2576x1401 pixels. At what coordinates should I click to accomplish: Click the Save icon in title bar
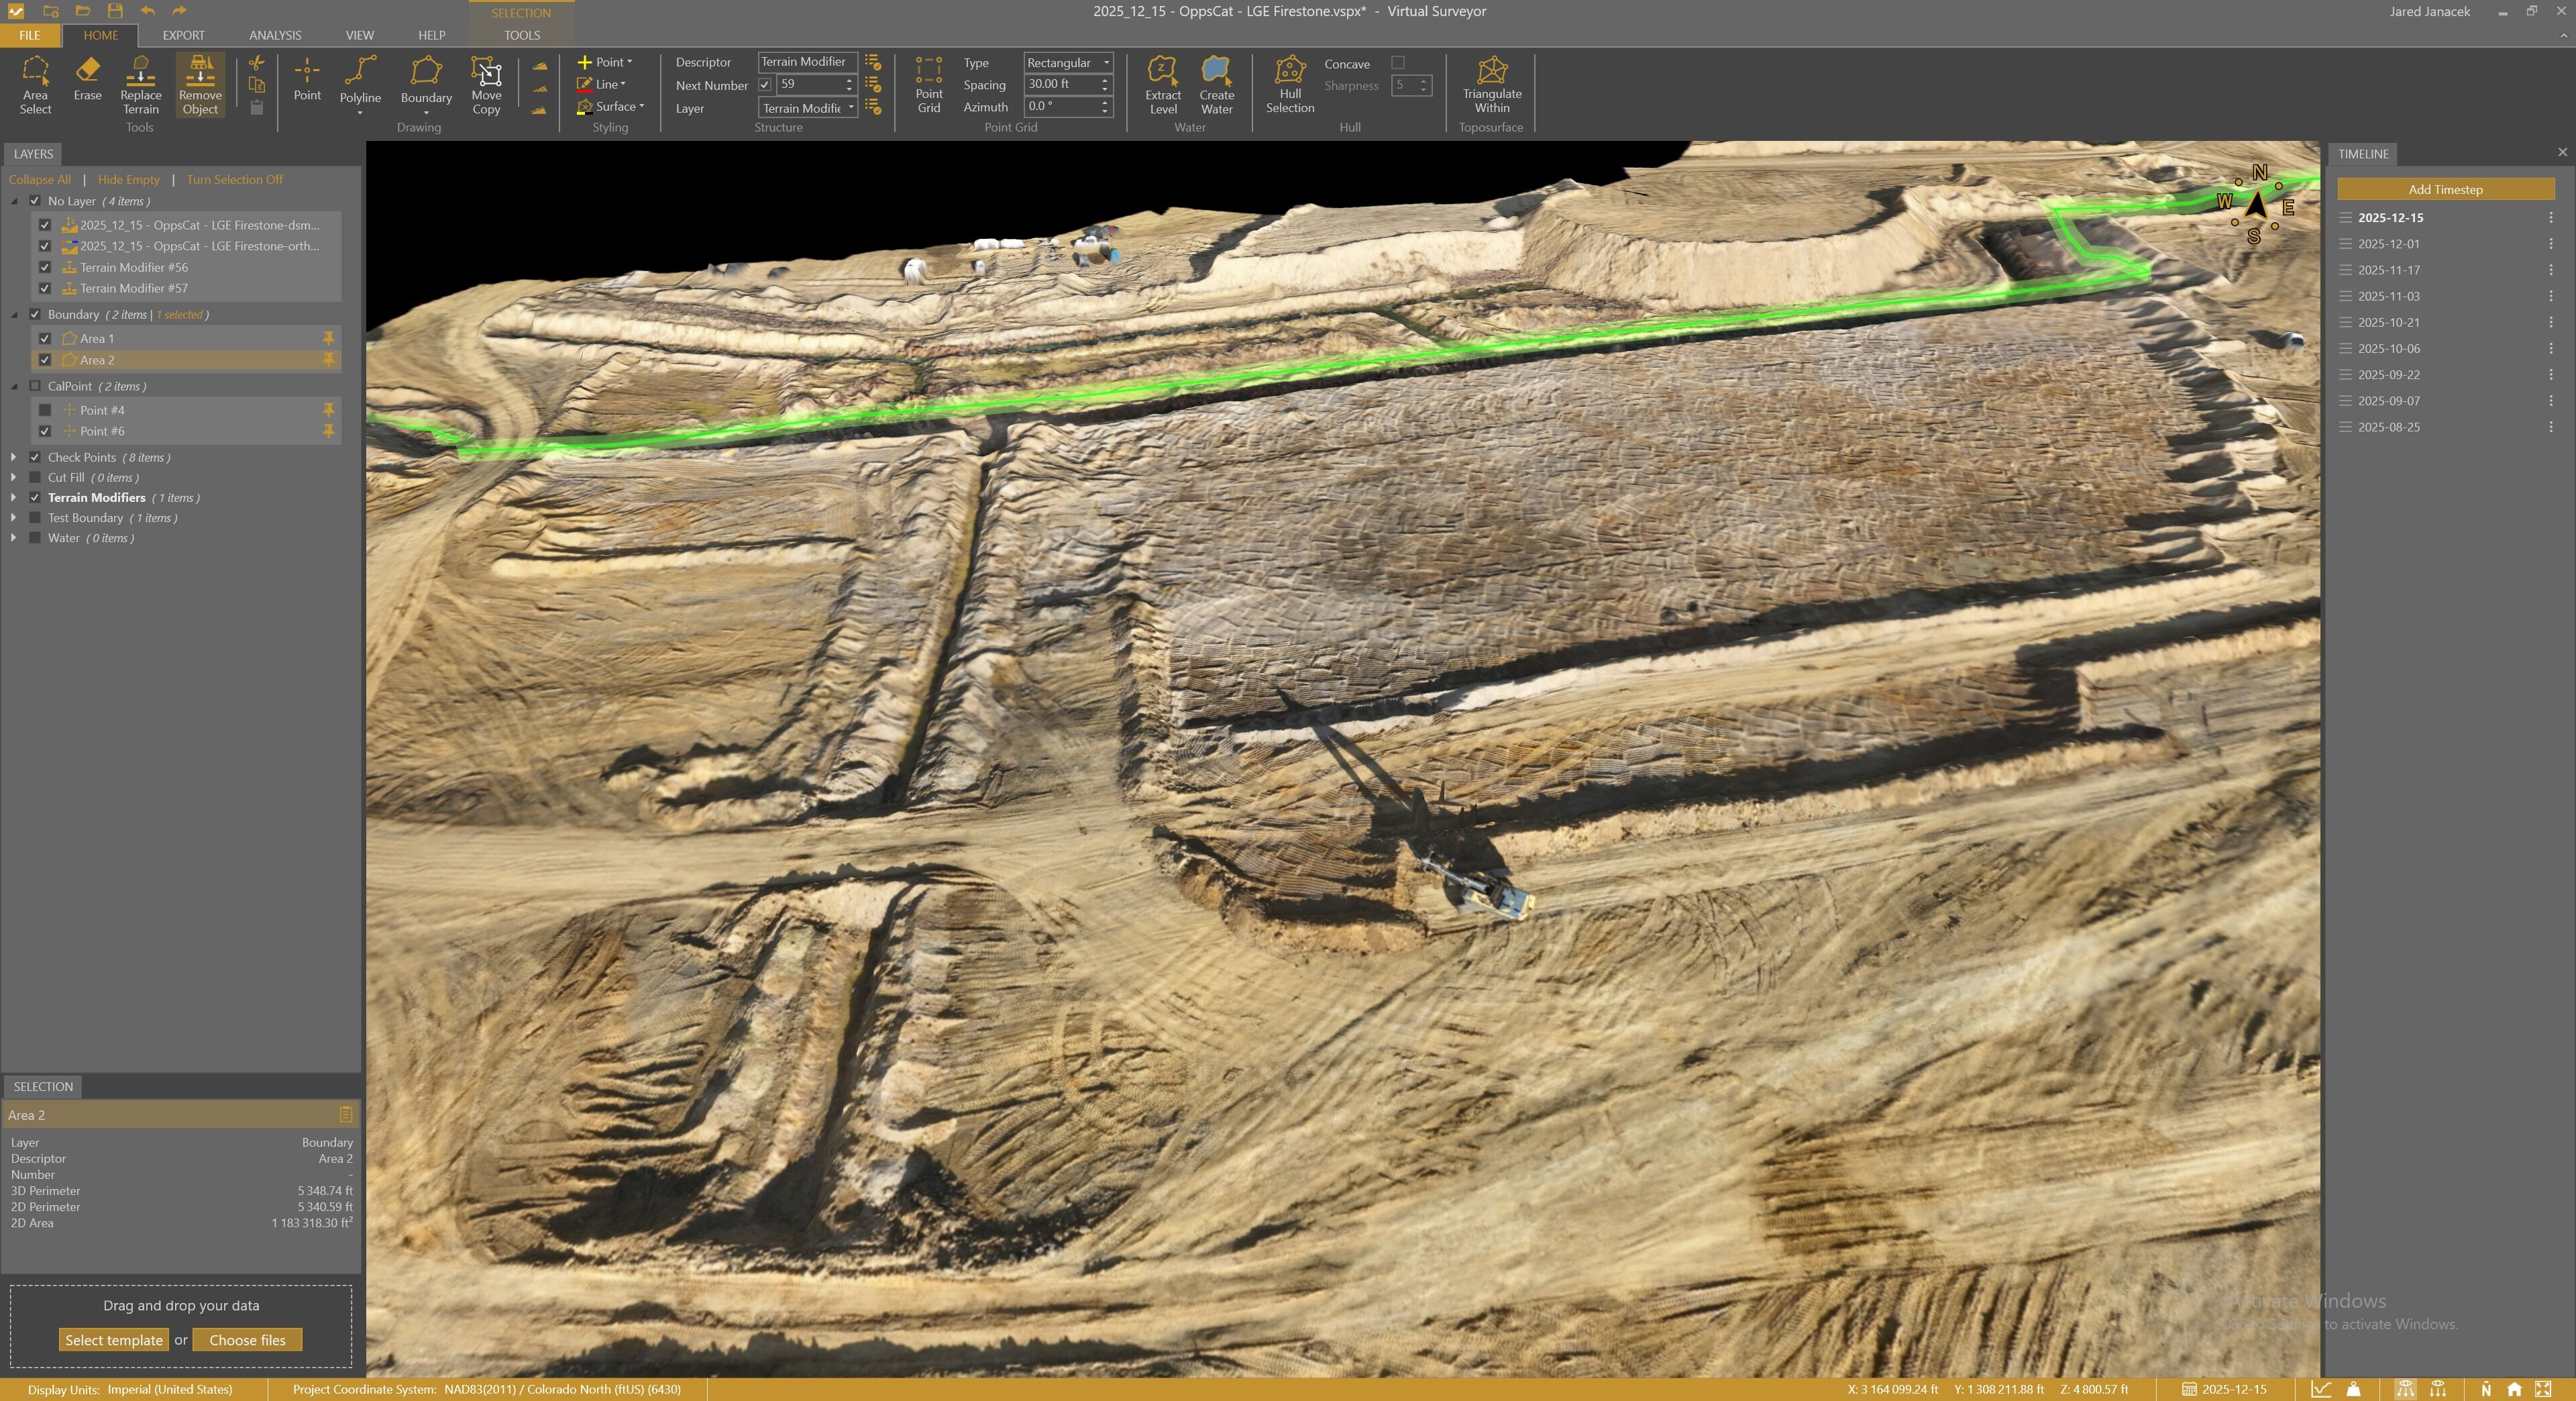(x=115, y=11)
